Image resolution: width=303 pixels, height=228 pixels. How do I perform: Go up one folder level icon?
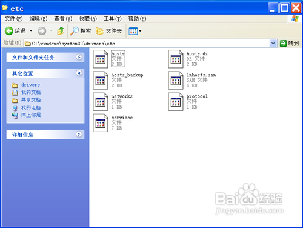tap(61, 31)
